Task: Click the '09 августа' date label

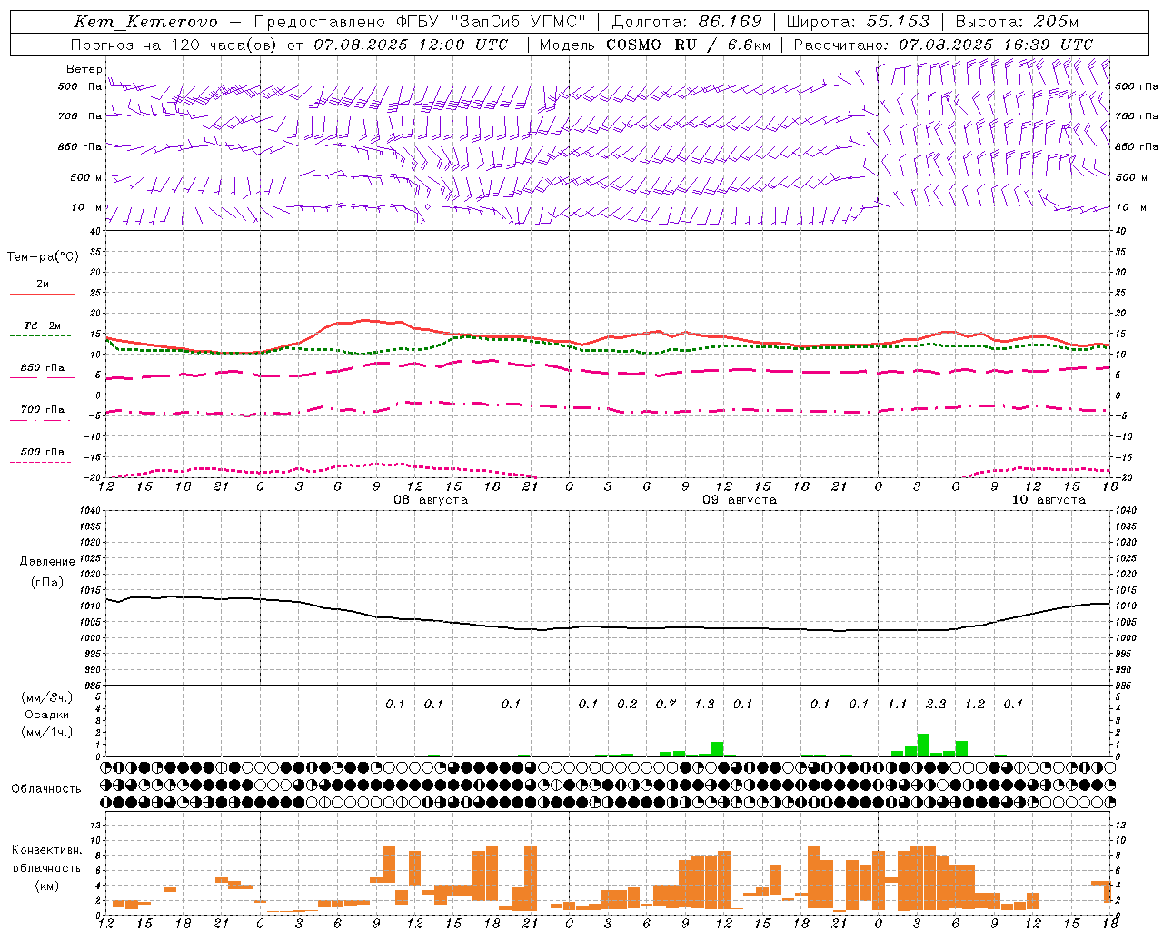Action: [740, 500]
